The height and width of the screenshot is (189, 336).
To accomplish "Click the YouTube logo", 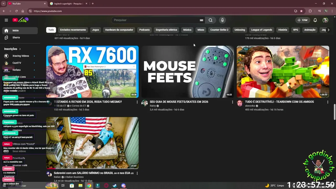I will pos(20,20).
